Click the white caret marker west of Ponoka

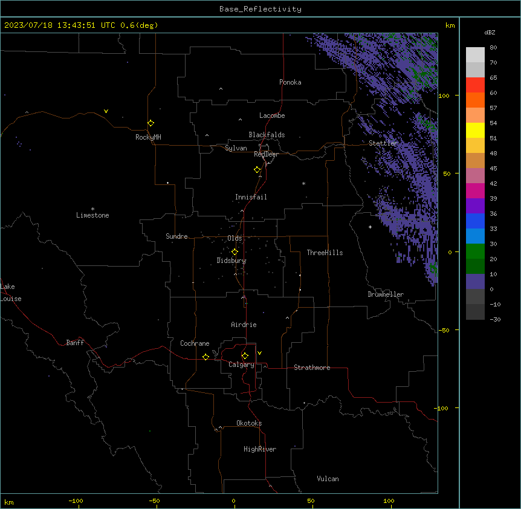(x=221, y=89)
